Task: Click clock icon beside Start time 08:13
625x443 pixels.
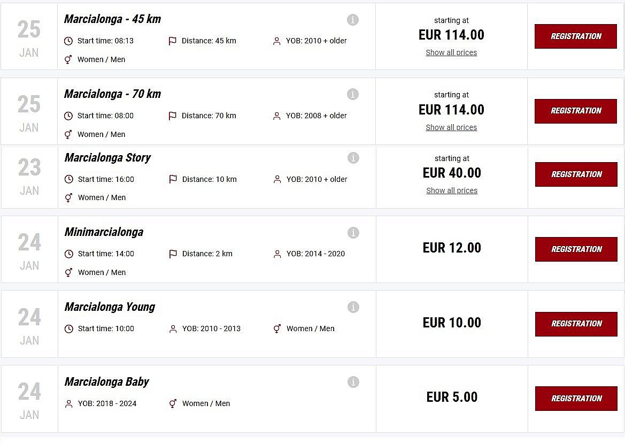Action: 68,41
